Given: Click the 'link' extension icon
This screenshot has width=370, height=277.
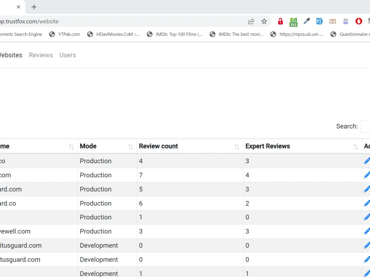Looking at the screenshot, I should [346, 21].
